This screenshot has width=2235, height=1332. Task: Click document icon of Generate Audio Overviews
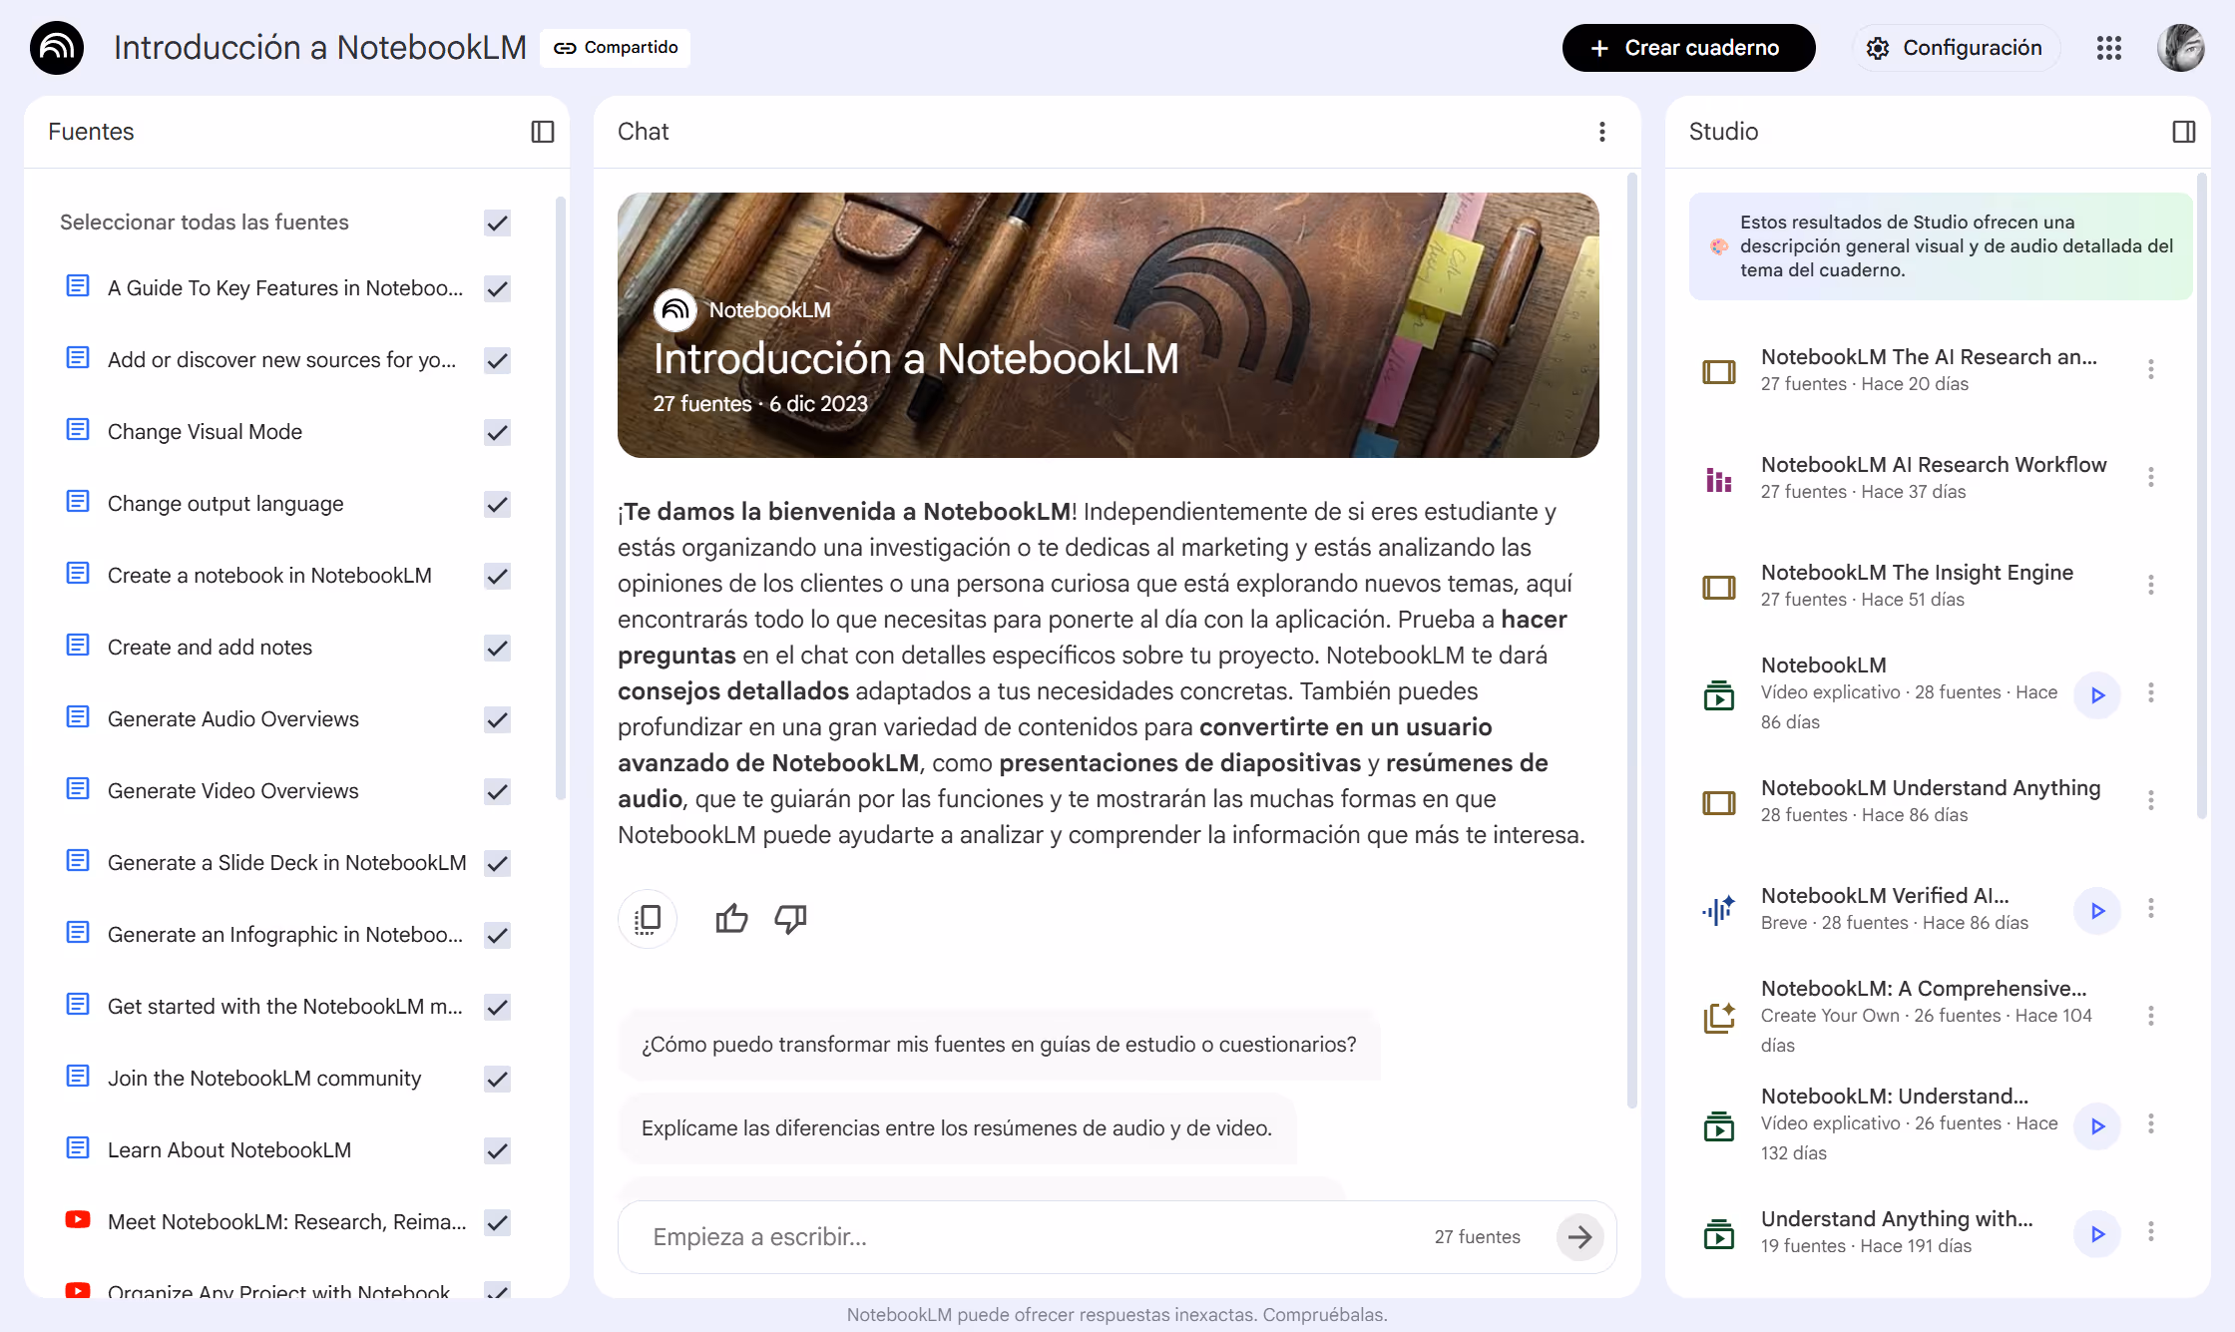(x=78, y=716)
